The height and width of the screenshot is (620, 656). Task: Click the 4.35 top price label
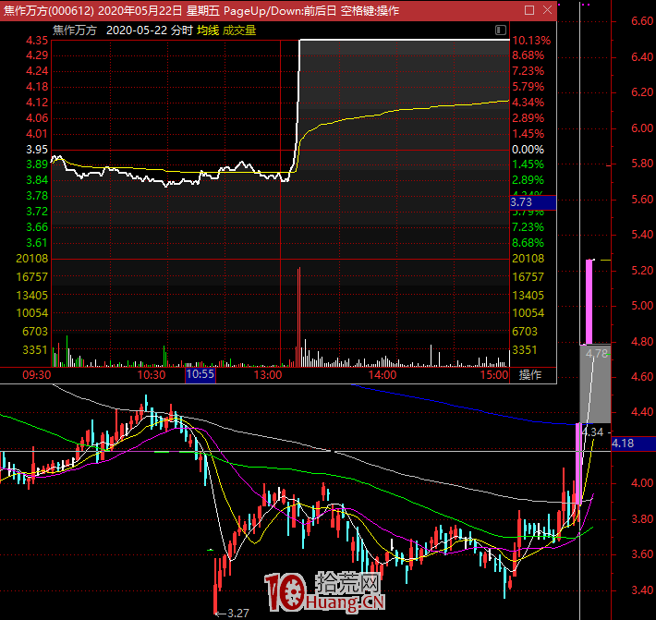click(x=37, y=41)
